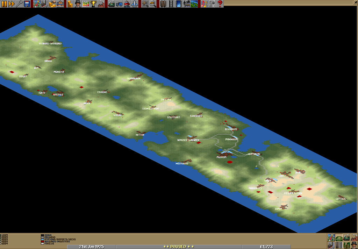Image resolution: width=358 pixels, height=249 pixels.
Task: Show the company station list icon
Action: tap(60, 4)
